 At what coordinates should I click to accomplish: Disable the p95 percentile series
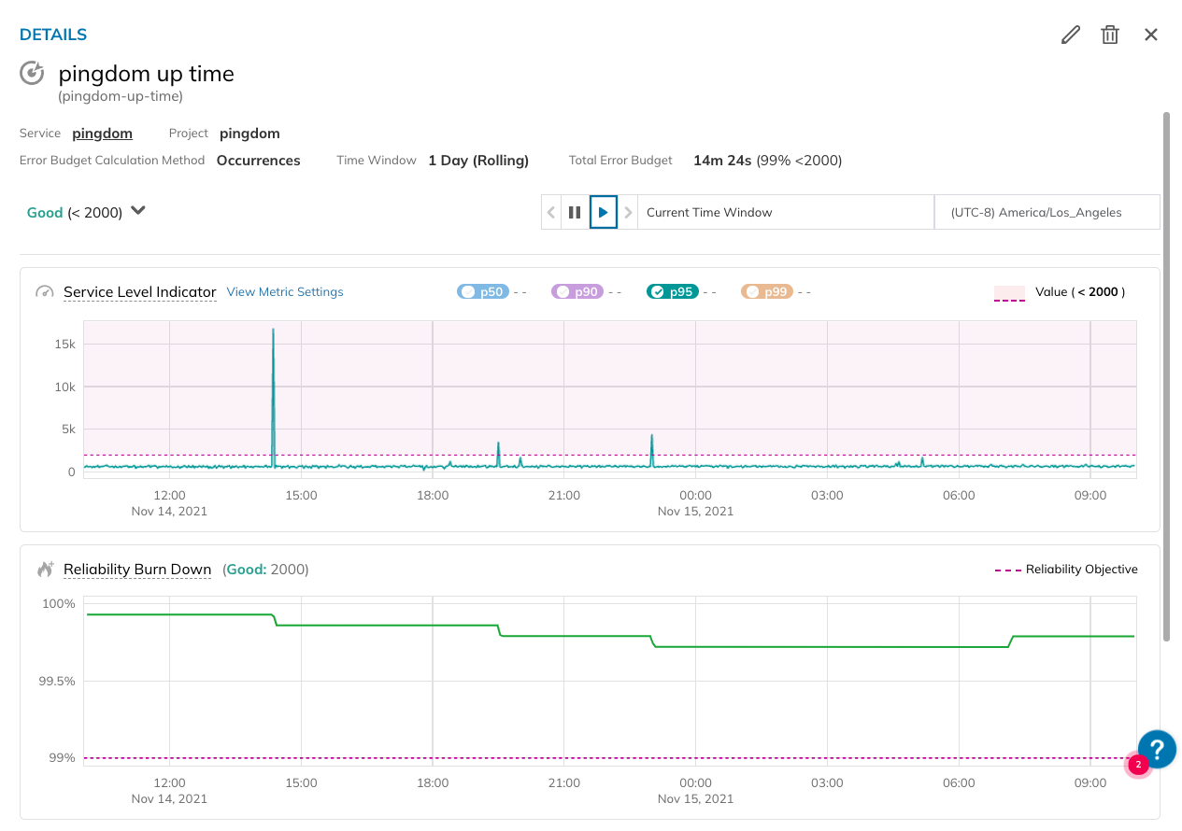coord(673,292)
